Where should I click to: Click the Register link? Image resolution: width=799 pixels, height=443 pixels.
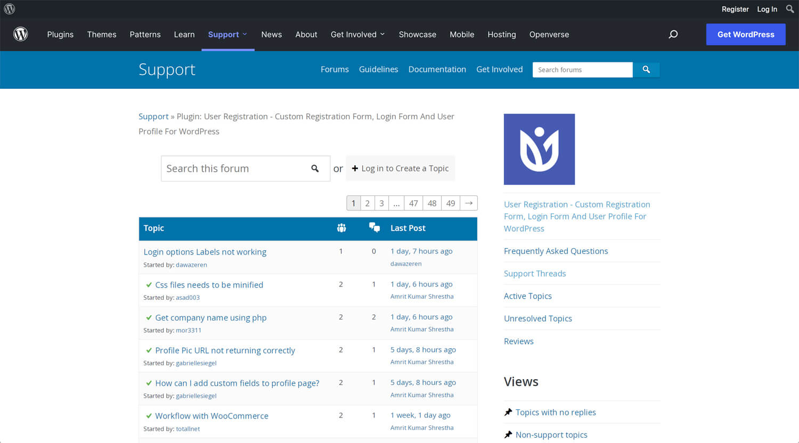(x=735, y=9)
